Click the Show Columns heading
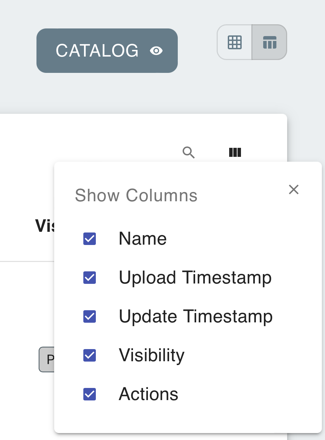Image resolution: width=325 pixels, height=440 pixels. point(136,195)
